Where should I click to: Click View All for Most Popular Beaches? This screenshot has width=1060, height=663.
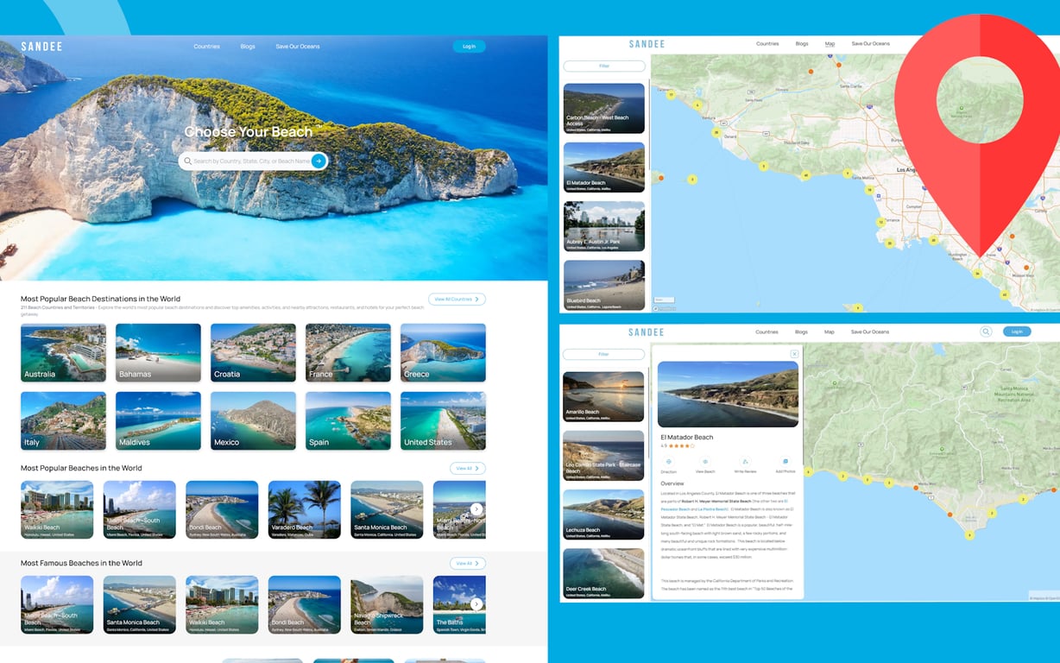click(x=467, y=468)
